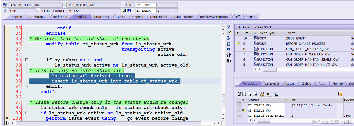Select the row selector for CT_STATUS_WRK
This screenshot has height=126, width=354.
[x=239, y=105]
